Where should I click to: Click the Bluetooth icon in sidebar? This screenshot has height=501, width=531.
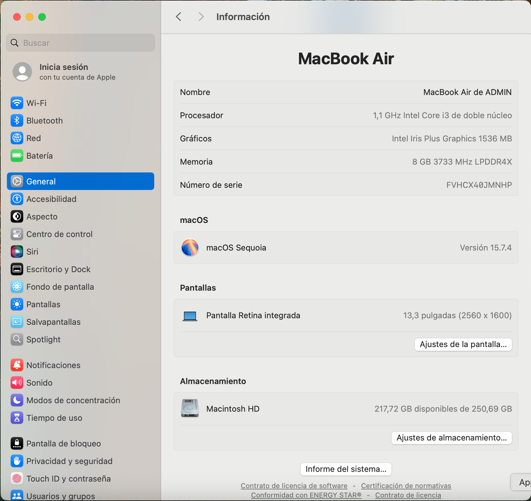tap(17, 121)
